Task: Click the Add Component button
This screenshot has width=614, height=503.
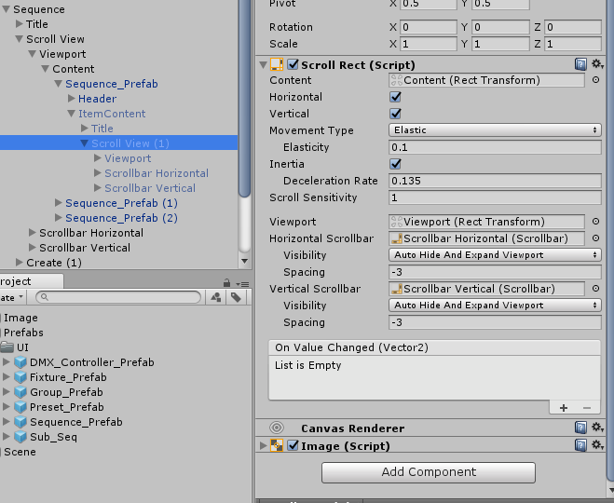Action: (x=429, y=472)
